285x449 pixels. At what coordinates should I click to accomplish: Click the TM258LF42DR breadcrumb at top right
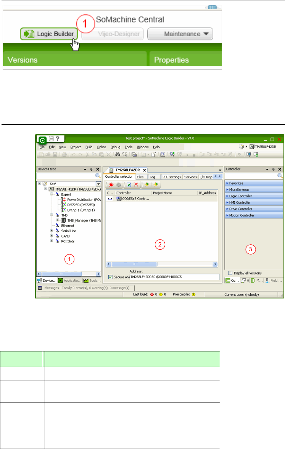click(x=262, y=147)
